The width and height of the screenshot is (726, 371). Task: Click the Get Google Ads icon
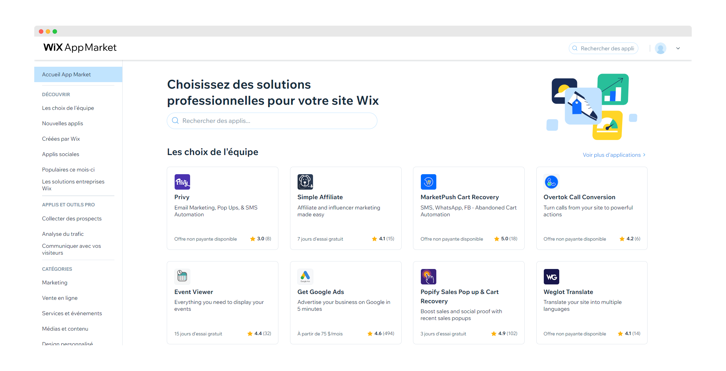[305, 277]
